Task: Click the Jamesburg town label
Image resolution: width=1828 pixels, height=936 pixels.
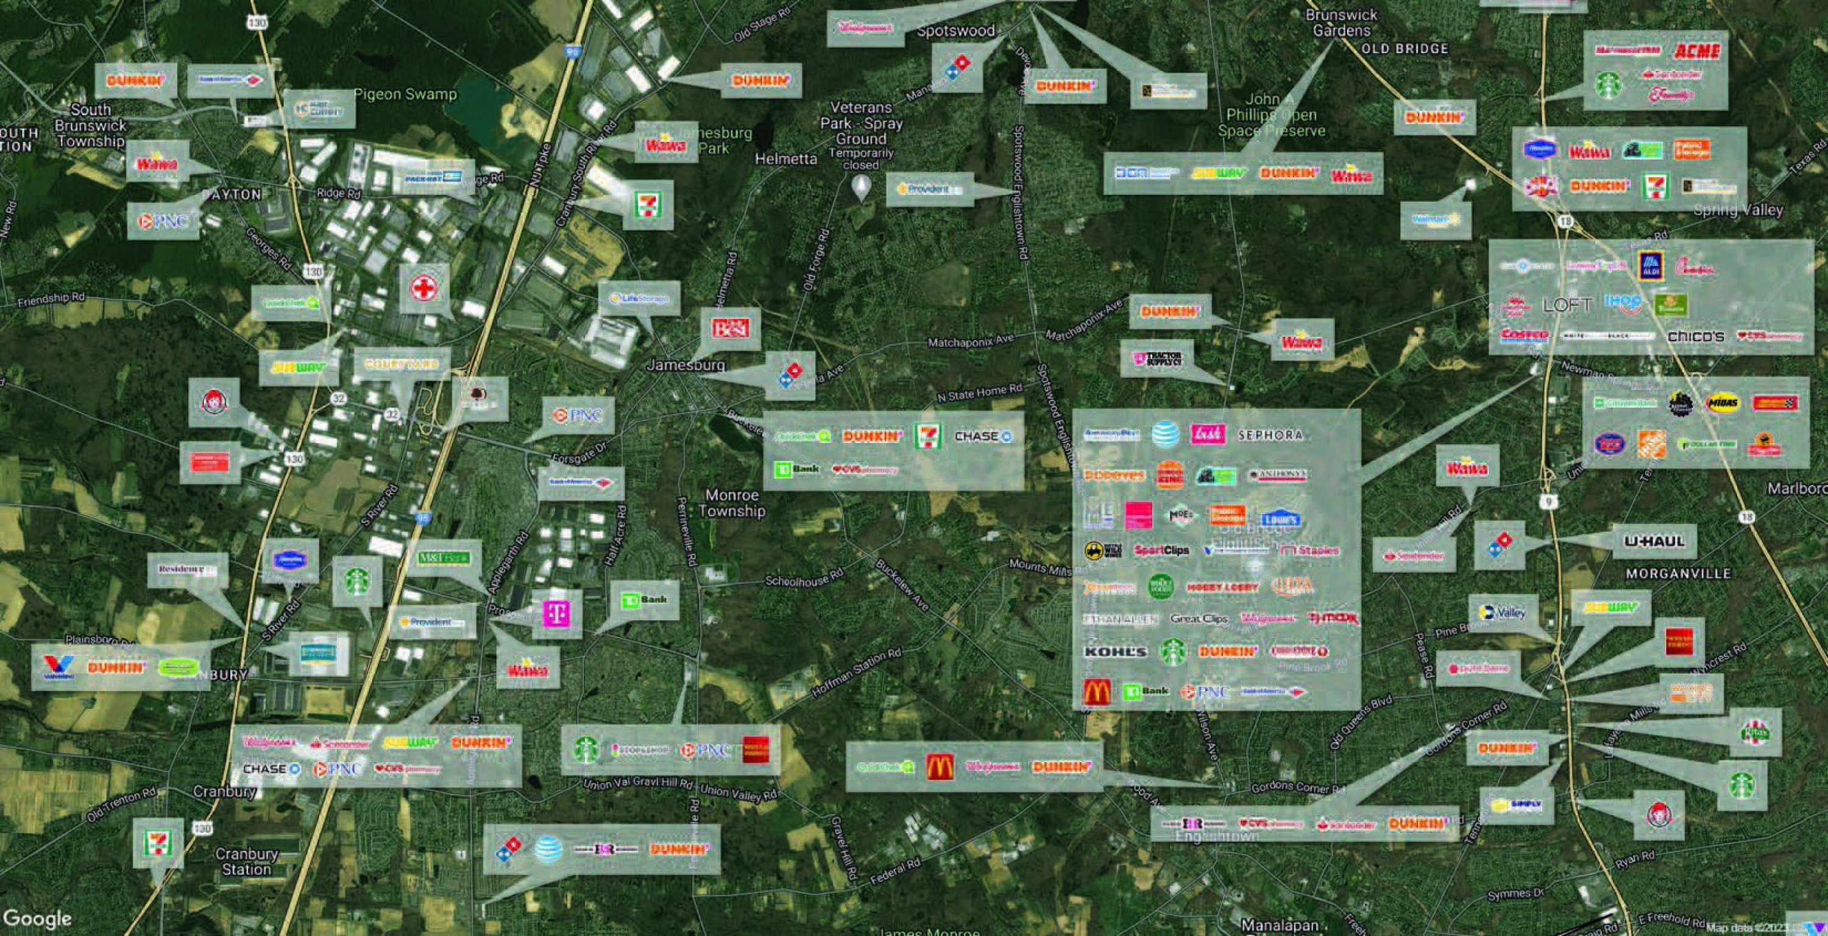Action: pos(685,365)
